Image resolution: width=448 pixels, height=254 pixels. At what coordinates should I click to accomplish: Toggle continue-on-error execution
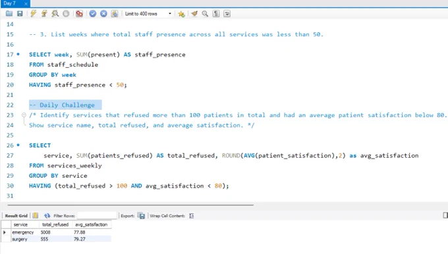(79, 14)
